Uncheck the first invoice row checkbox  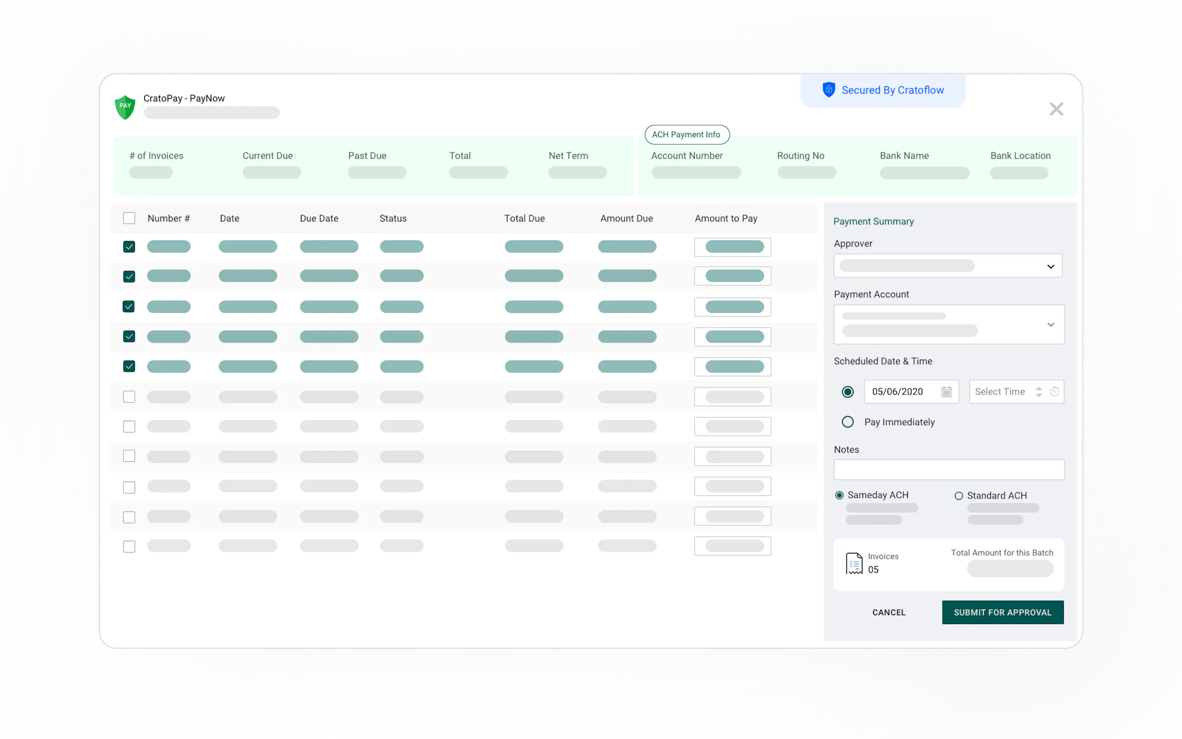tap(129, 247)
